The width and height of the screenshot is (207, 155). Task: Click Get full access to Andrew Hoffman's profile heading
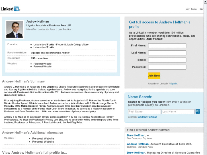click(160, 24)
